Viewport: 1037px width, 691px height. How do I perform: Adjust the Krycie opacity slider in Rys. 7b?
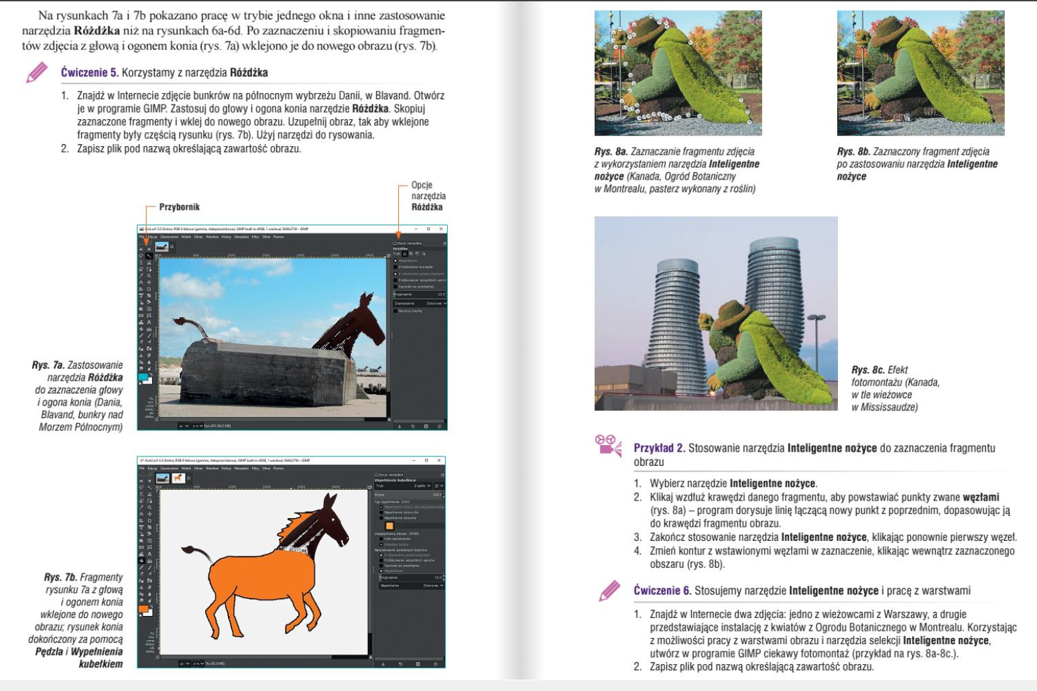click(x=409, y=495)
